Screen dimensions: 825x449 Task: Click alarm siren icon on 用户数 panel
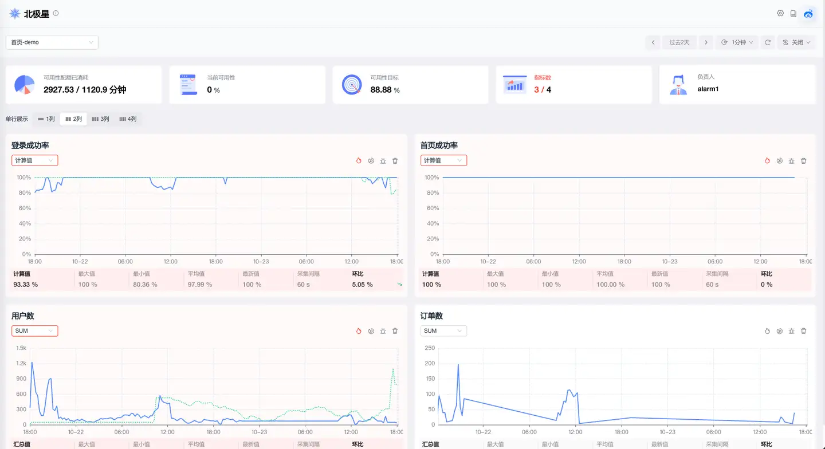pos(383,331)
